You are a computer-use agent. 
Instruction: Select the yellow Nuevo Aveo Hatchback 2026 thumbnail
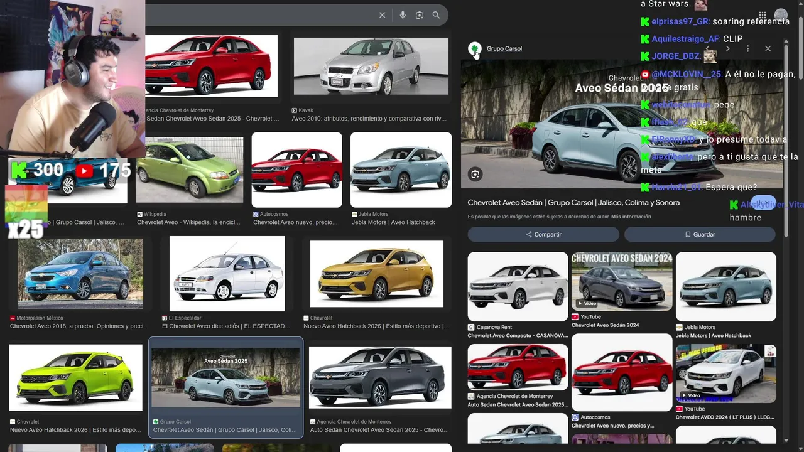(x=377, y=273)
